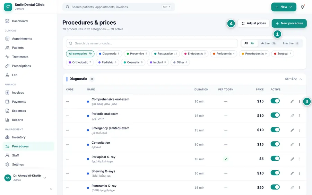Toggle Panoramic X-ray active switch
Screen dimensions: 312x195
[x=275, y=187]
